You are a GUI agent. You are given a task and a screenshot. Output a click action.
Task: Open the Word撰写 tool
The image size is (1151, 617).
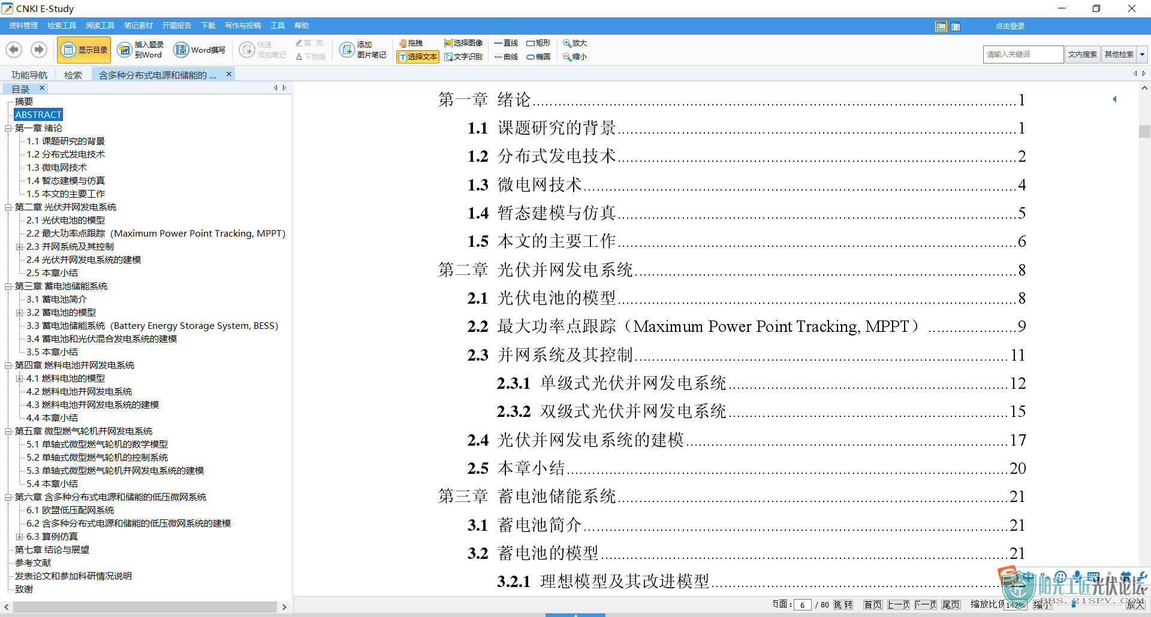pyautogui.click(x=200, y=50)
